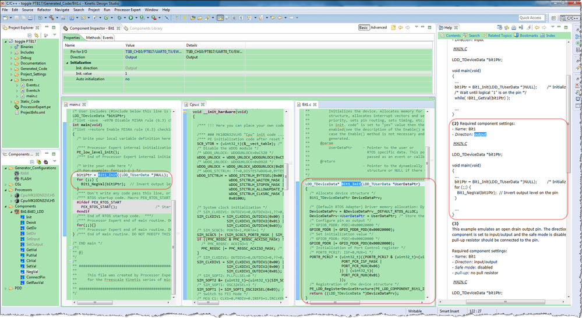Switch to Advanced view in Component Inspector
This screenshot has width=582, height=318.
point(379,27)
